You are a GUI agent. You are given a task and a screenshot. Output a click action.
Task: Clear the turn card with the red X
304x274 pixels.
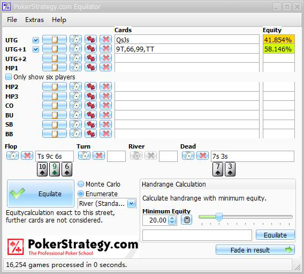[x=99, y=155]
